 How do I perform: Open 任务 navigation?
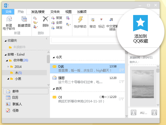coord(12,110)
